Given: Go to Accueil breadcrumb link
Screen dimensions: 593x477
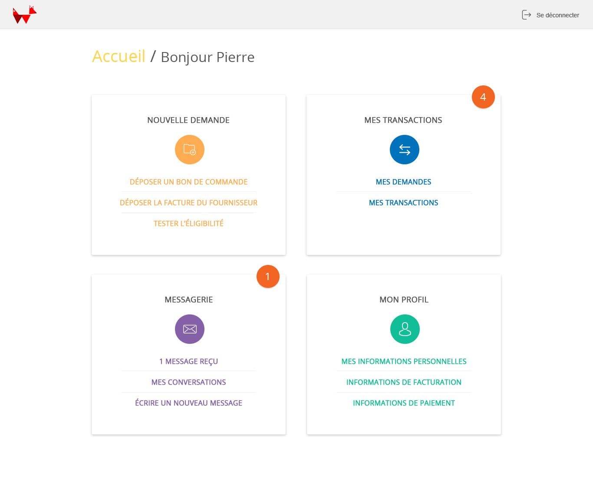Looking at the screenshot, I should tap(119, 56).
